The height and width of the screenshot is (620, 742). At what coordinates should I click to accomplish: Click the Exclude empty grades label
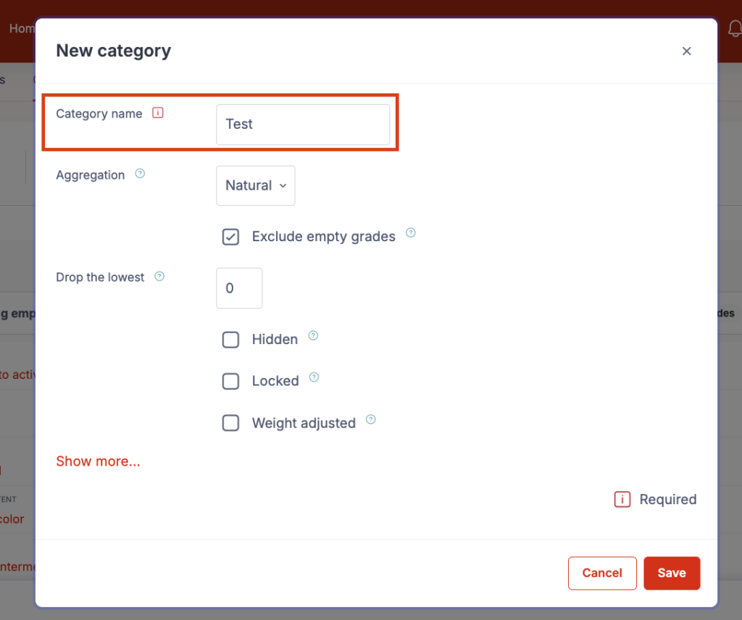pyautogui.click(x=324, y=236)
